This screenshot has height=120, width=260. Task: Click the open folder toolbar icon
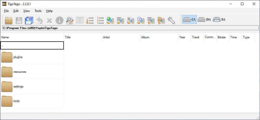9,20
